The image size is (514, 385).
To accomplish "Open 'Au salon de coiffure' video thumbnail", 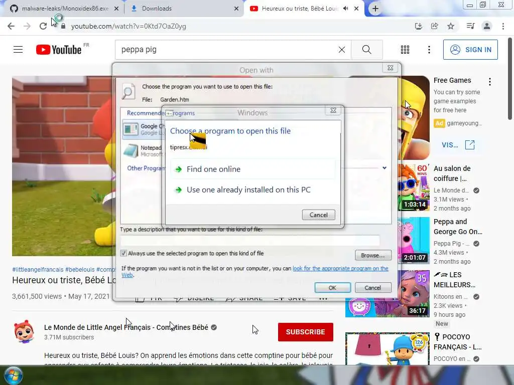I will point(414,187).
